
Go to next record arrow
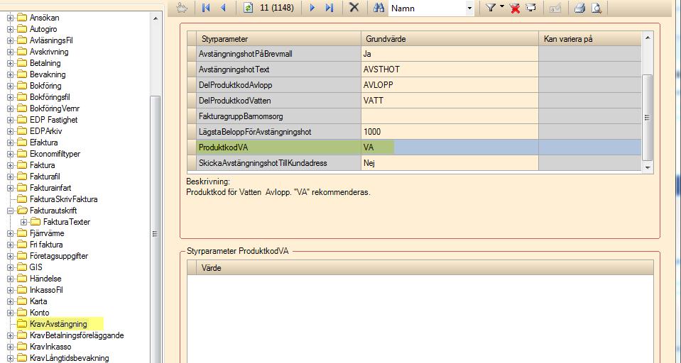point(312,7)
